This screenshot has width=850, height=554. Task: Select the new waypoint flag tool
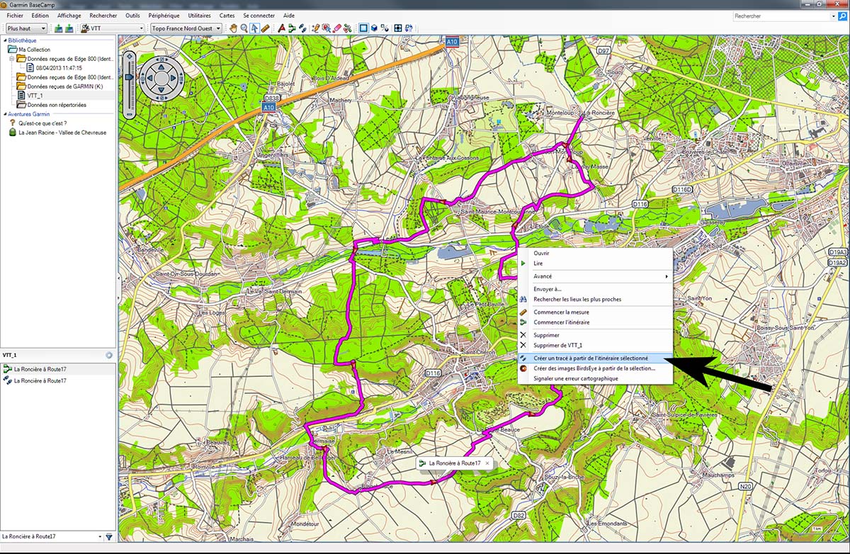tap(281, 28)
